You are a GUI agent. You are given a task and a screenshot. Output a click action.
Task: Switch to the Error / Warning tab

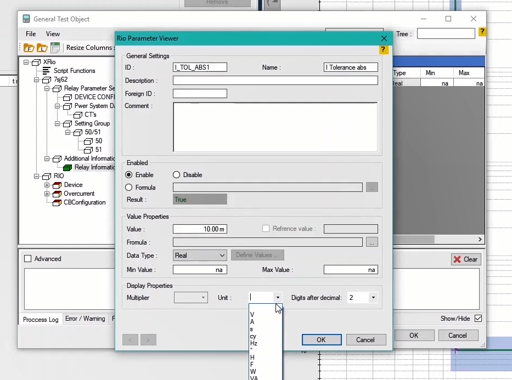[85, 319]
